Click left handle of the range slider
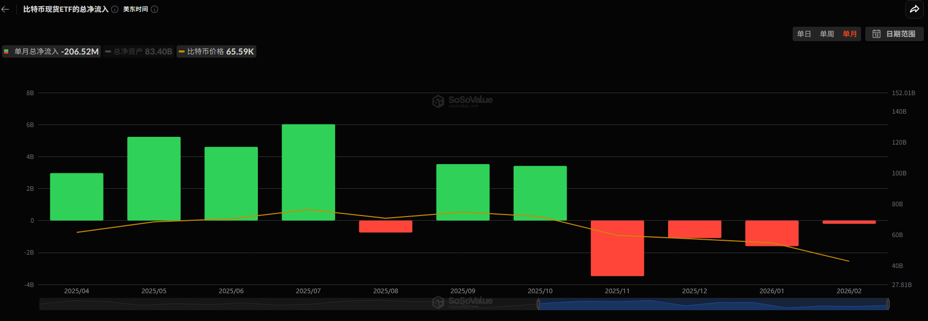The height and width of the screenshot is (321, 928). pyautogui.click(x=538, y=304)
